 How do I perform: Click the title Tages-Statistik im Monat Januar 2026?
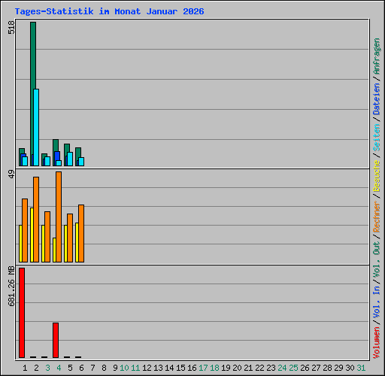109,11
